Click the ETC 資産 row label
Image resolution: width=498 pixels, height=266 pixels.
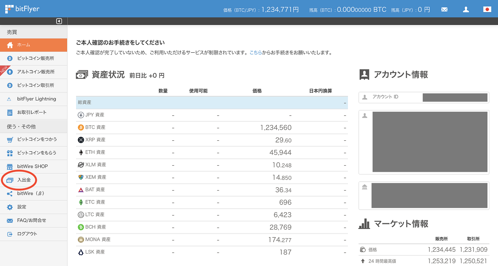tap(95, 202)
